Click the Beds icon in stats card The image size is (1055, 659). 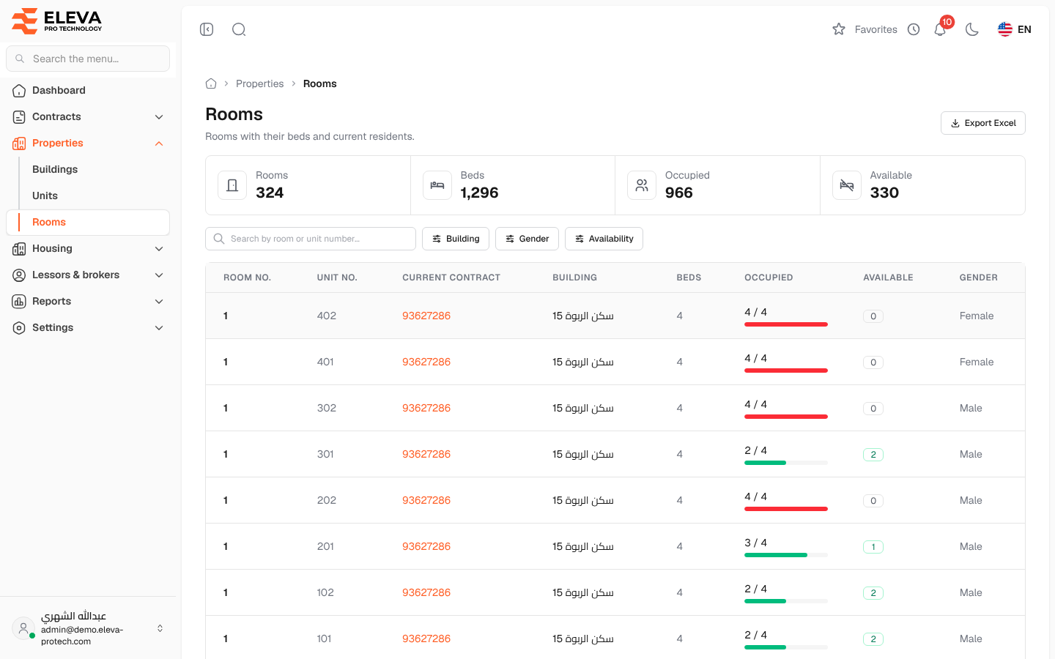click(437, 185)
